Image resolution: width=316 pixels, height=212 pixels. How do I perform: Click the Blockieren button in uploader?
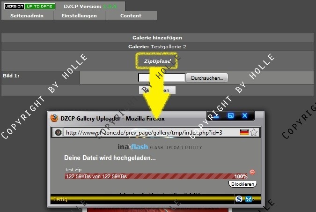coord(243,184)
